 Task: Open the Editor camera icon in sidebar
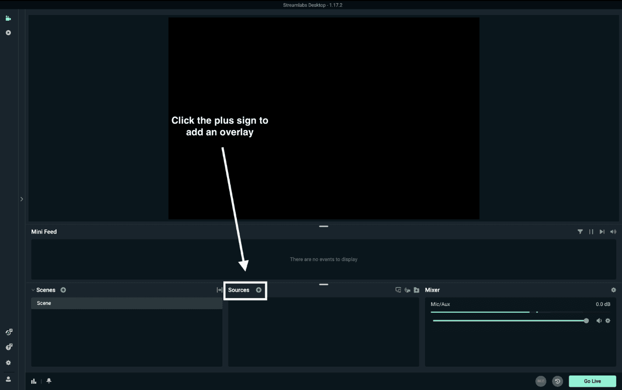8,18
